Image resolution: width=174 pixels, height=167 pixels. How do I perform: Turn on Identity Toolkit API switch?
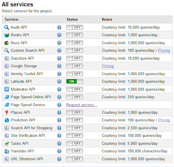[74, 74]
